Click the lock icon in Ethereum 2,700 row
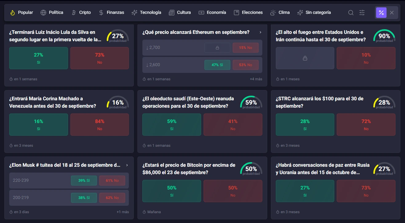The image size is (405, 223). [x=217, y=48]
